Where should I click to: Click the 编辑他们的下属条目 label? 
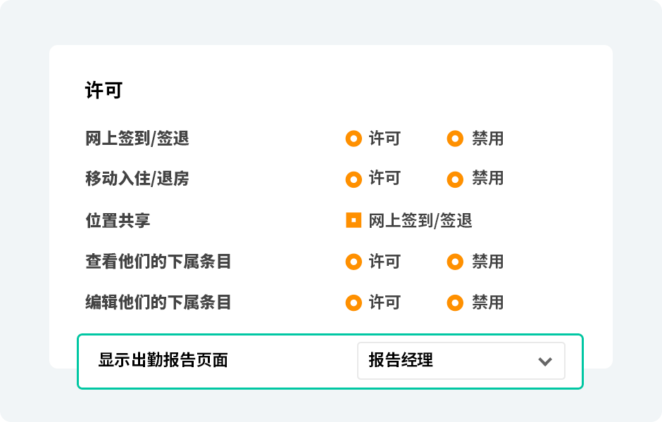point(158,303)
